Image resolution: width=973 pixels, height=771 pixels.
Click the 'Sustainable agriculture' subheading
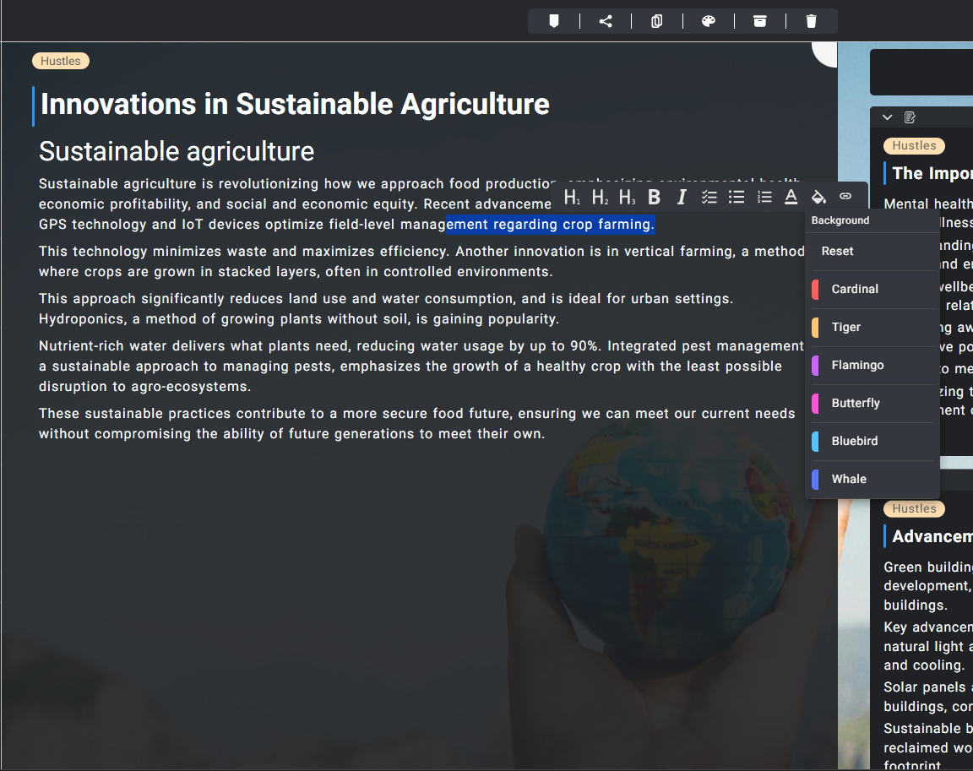click(x=177, y=151)
